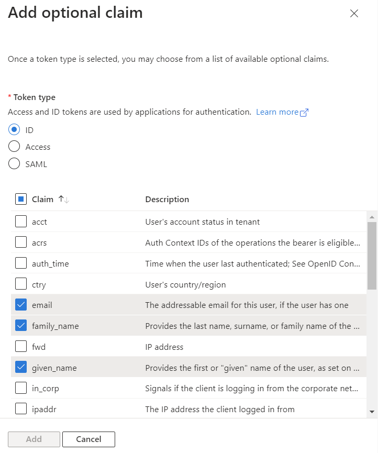Screen dimensions: 378x453
Task: Enable the acrs claim
Action: [21, 242]
